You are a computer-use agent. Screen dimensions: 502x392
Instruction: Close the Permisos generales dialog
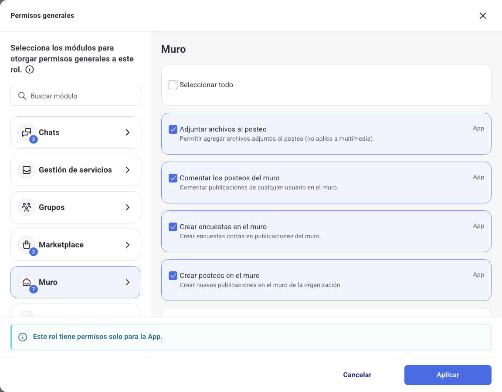[x=482, y=16]
